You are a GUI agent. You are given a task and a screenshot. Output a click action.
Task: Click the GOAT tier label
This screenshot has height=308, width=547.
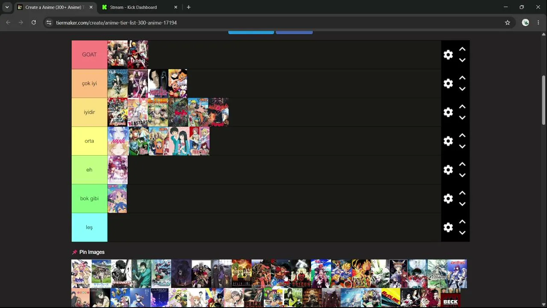coord(89,55)
